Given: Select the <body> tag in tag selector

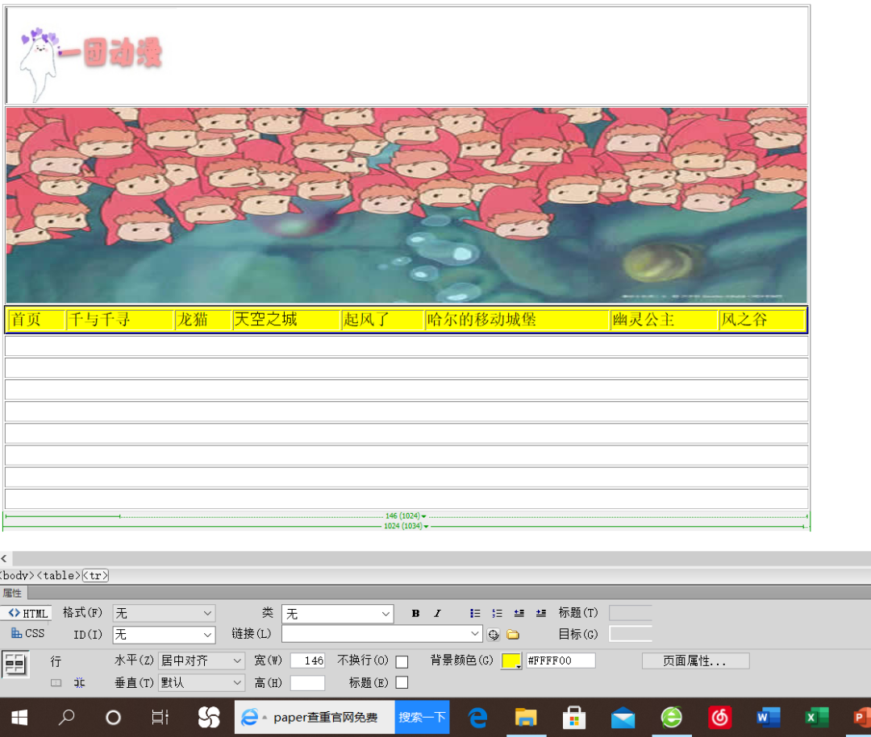Looking at the screenshot, I should click(x=17, y=575).
